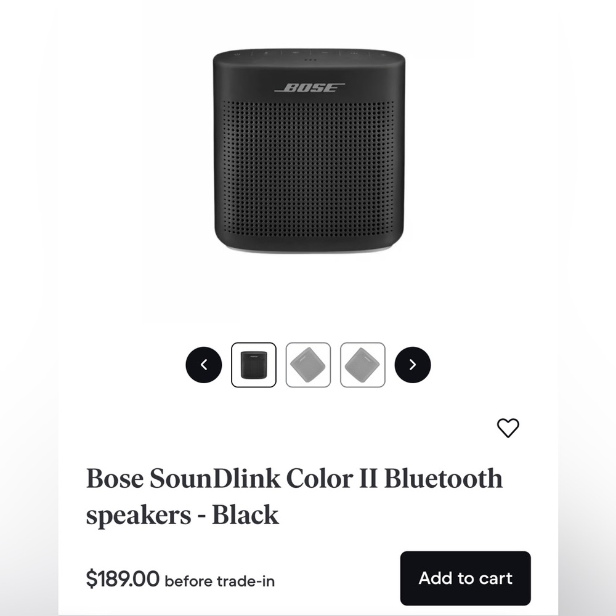This screenshot has height=616, width=616.
Task: Save the speaker via the heart icon
Action: (x=508, y=428)
